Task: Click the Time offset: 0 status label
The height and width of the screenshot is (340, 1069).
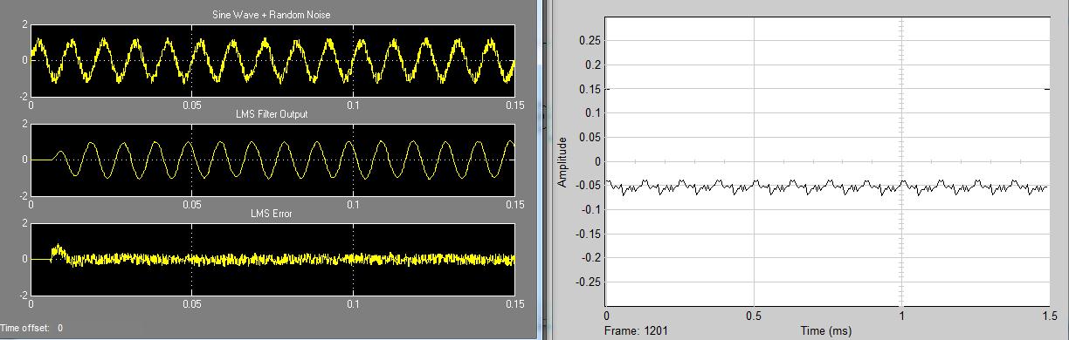Action: (x=31, y=329)
